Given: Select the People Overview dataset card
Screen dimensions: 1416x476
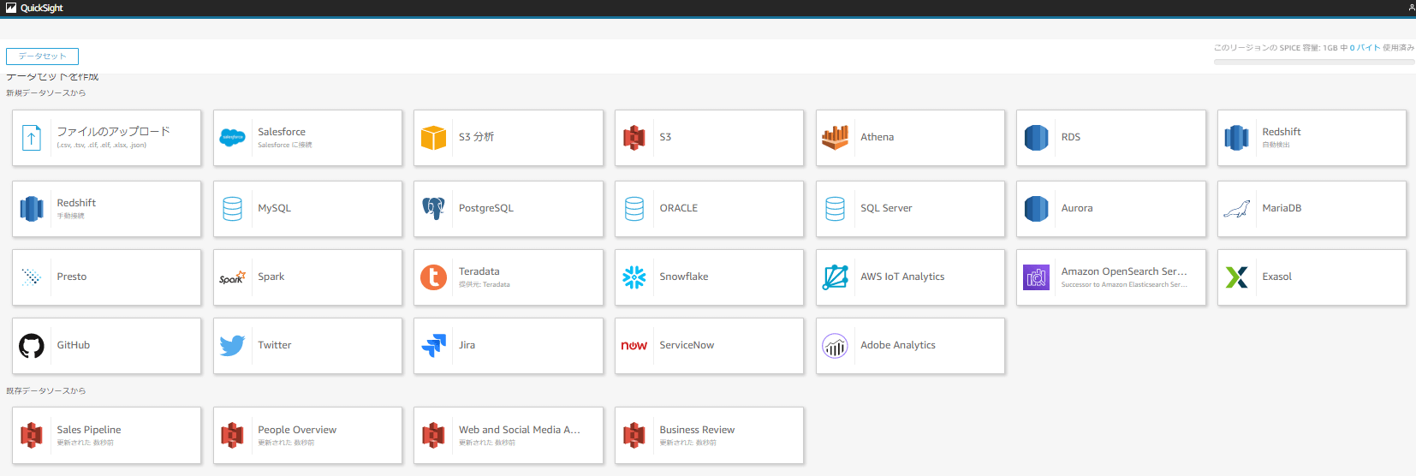Looking at the screenshot, I should (307, 435).
